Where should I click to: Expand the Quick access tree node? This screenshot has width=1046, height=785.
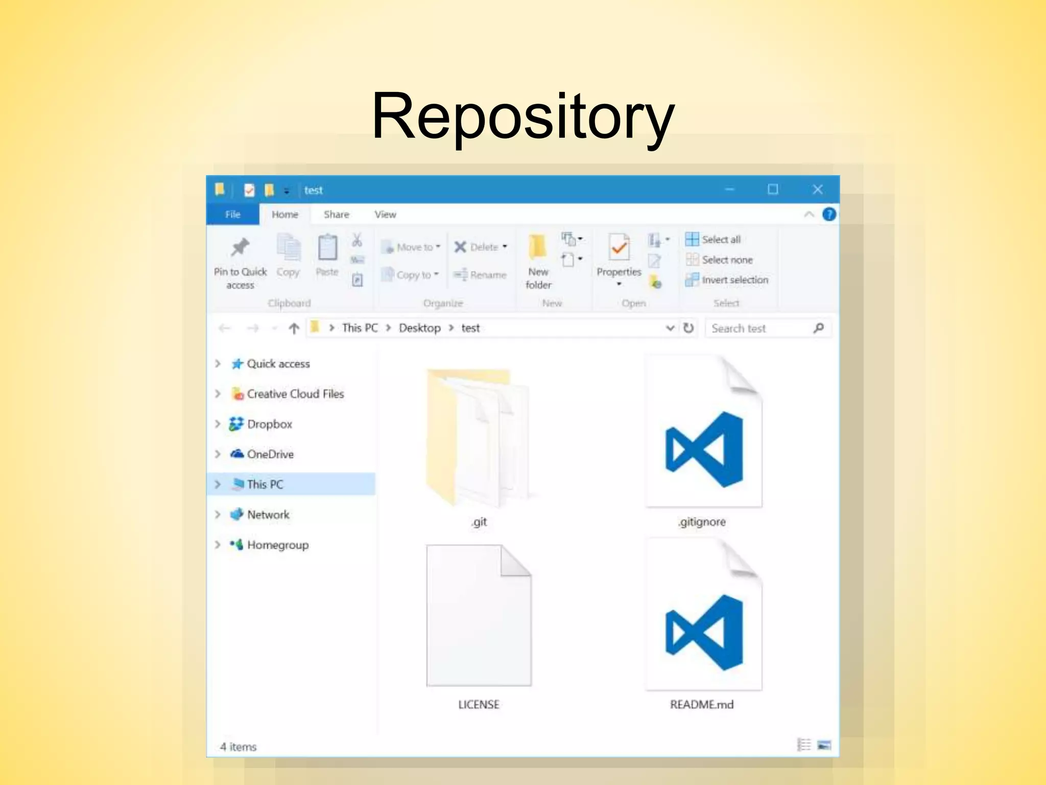218,364
